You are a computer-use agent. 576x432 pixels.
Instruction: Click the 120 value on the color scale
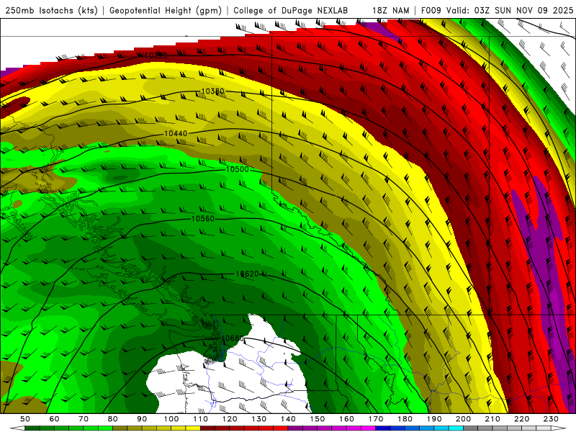[x=230, y=419]
